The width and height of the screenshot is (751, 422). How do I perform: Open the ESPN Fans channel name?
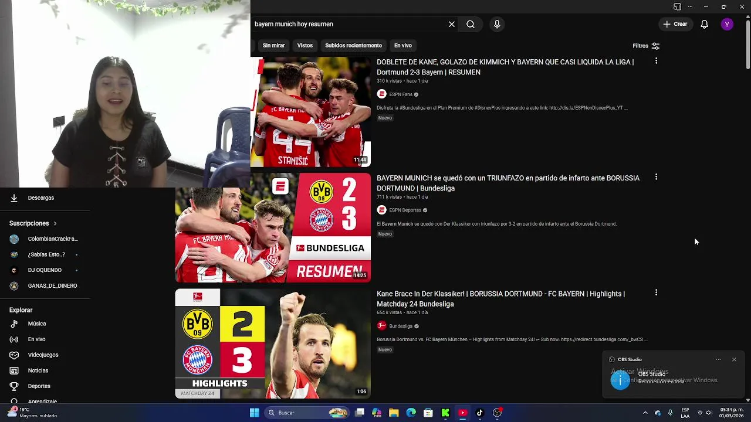coord(401,94)
